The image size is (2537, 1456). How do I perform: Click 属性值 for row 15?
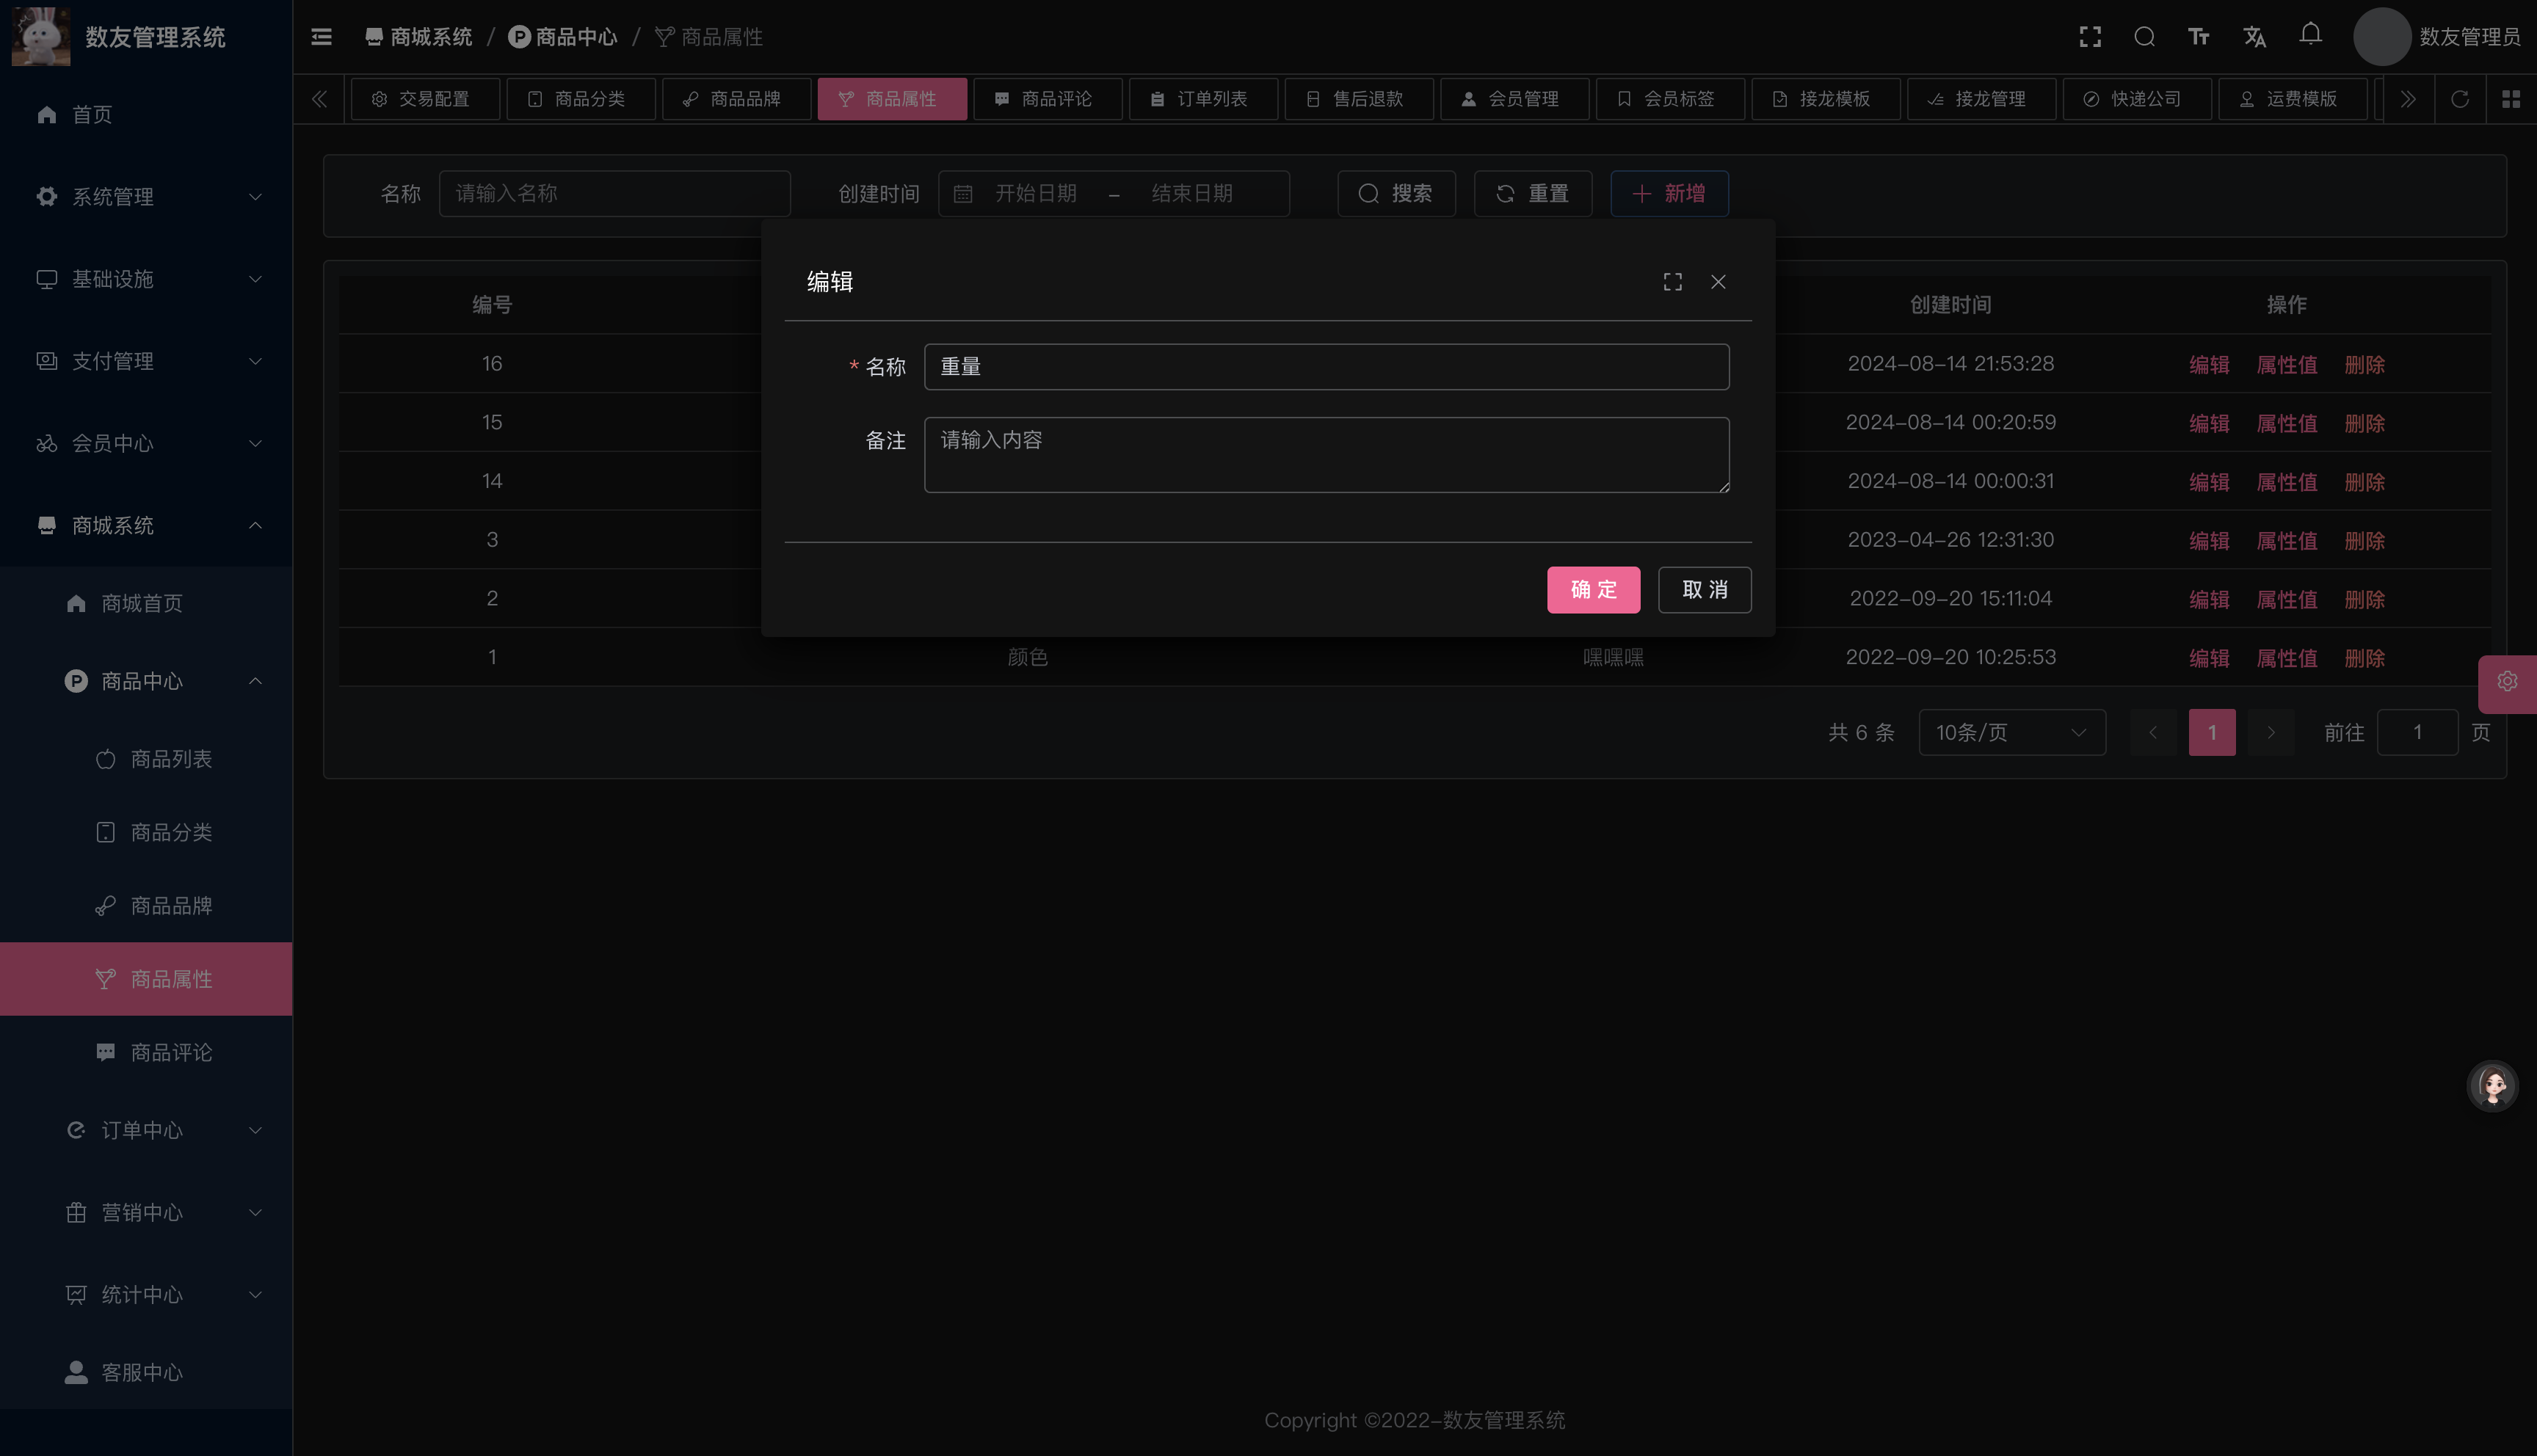(2287, 424)
